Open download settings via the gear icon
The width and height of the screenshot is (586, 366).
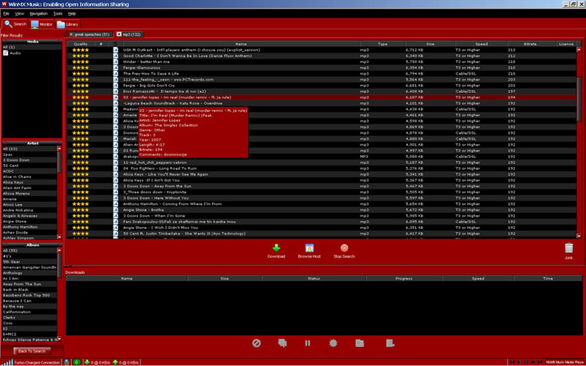click(x=333, y=343)
